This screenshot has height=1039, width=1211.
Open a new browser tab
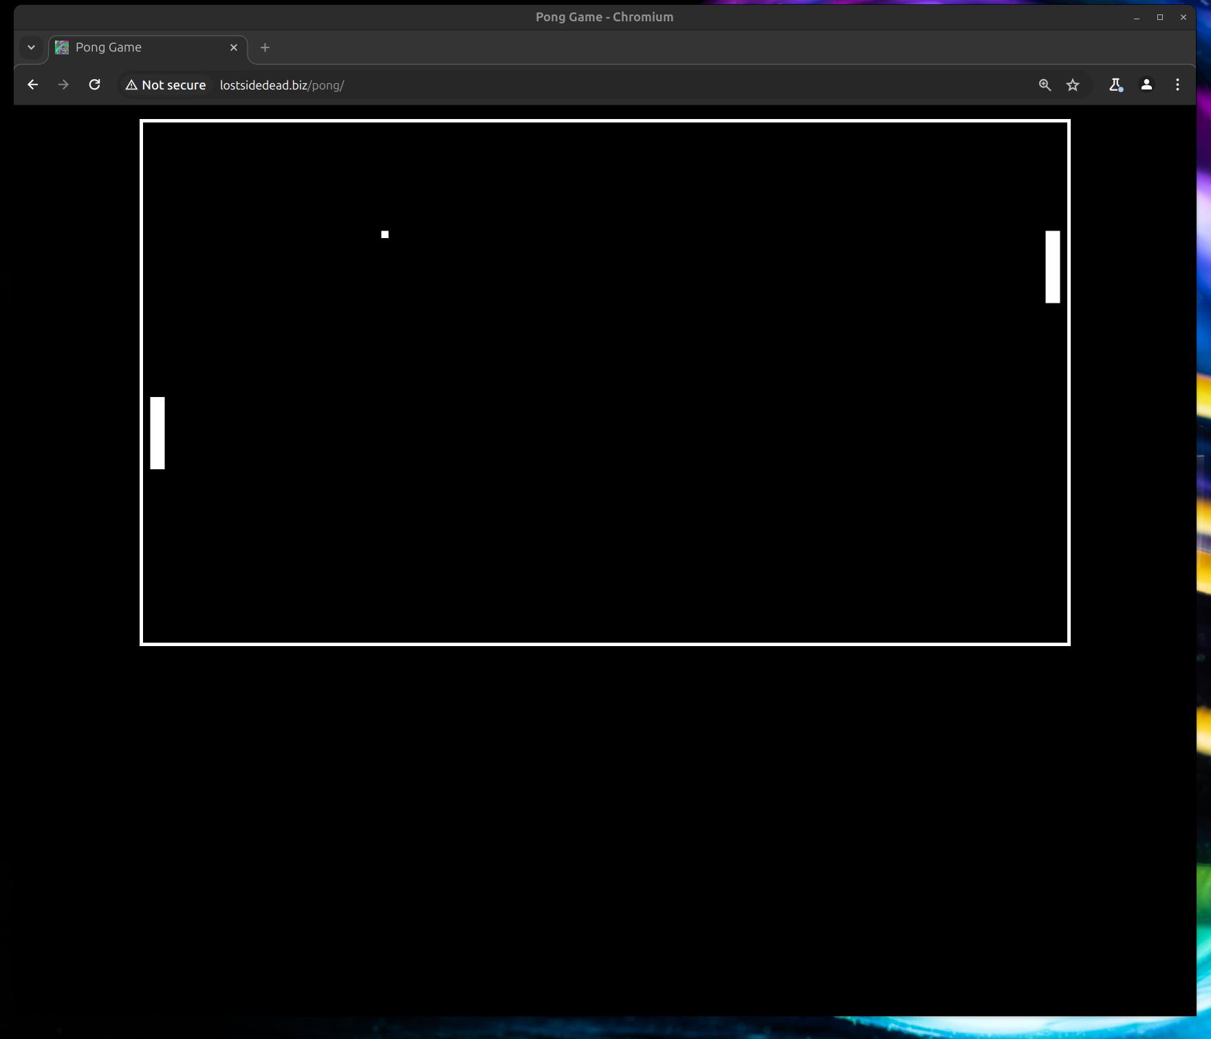pyautogui.click(x=265, y=47)
